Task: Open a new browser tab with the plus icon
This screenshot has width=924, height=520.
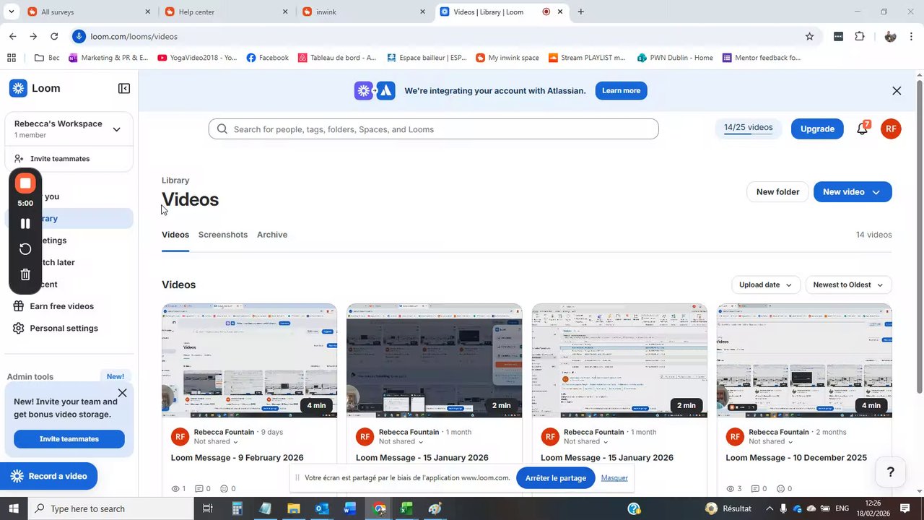Action: click(580, 12)
